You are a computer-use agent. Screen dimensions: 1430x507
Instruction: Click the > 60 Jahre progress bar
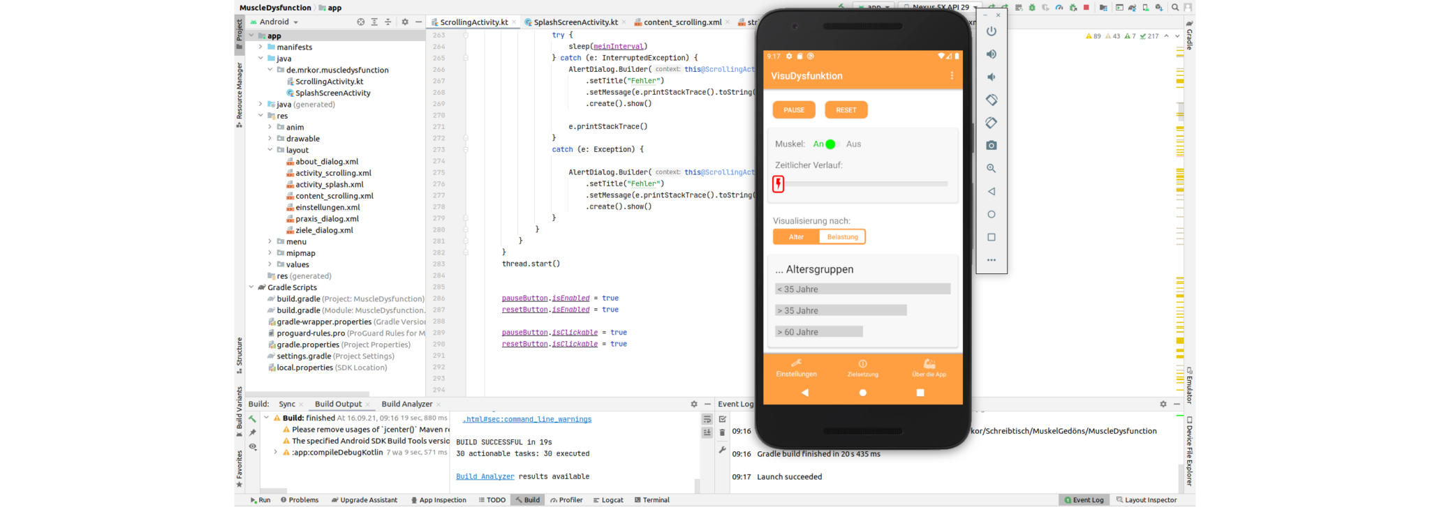818,332
